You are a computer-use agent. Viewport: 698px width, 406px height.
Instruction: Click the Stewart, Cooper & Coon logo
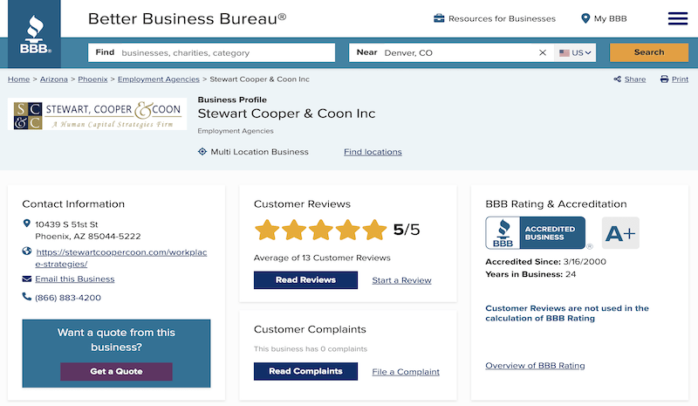pyautogui.click(x=97, y=114)
